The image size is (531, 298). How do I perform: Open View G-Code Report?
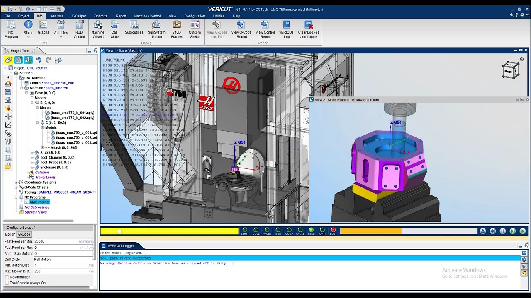[241, 29]
